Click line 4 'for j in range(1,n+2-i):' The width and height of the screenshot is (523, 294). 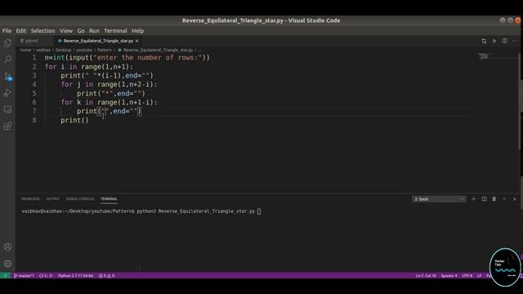109,84
